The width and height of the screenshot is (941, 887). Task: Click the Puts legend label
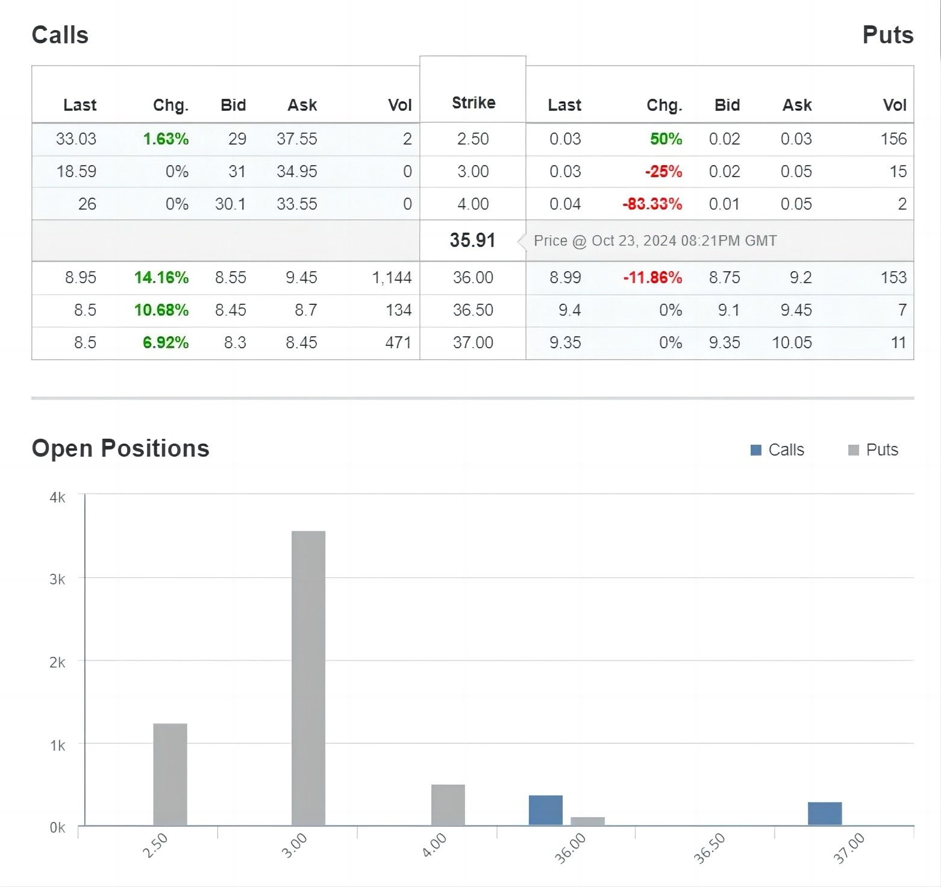882,450
